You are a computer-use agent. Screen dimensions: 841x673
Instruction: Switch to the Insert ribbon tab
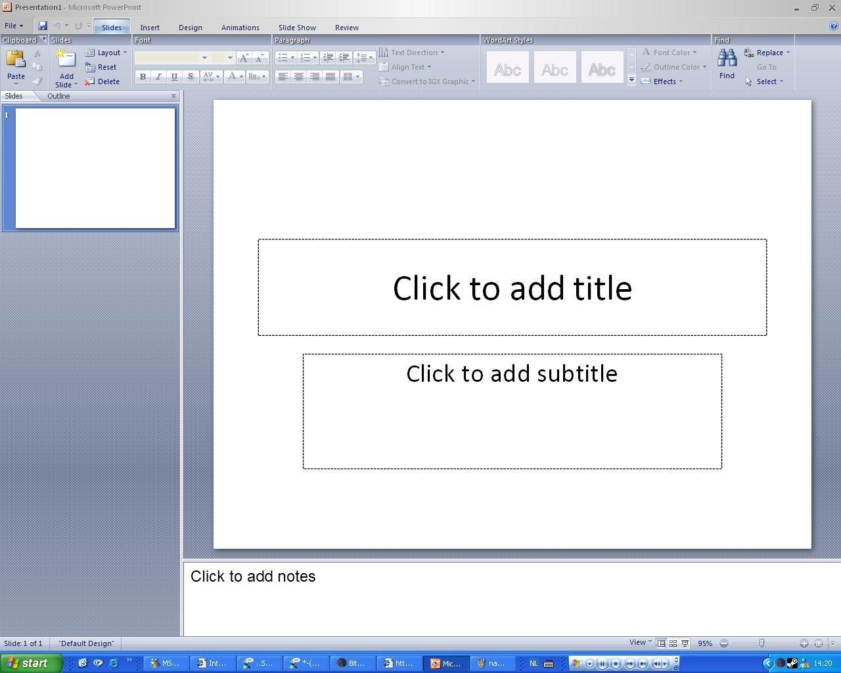coord(150,28)
